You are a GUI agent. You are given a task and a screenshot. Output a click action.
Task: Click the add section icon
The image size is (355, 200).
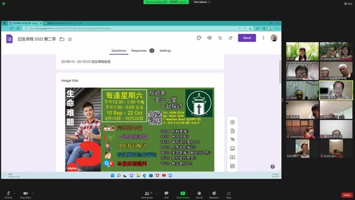(x=232, y=166)
